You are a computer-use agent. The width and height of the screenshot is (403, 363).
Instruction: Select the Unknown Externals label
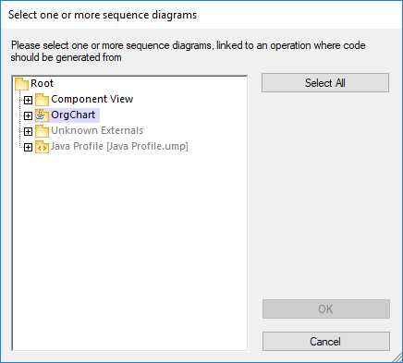(x=97, y=130)
